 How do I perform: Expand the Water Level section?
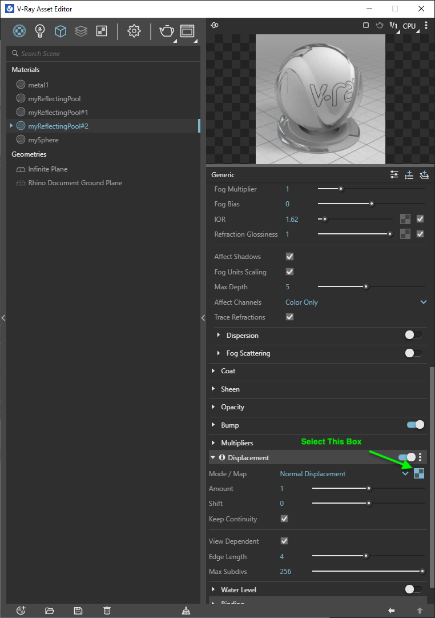(x=213, y=589)
